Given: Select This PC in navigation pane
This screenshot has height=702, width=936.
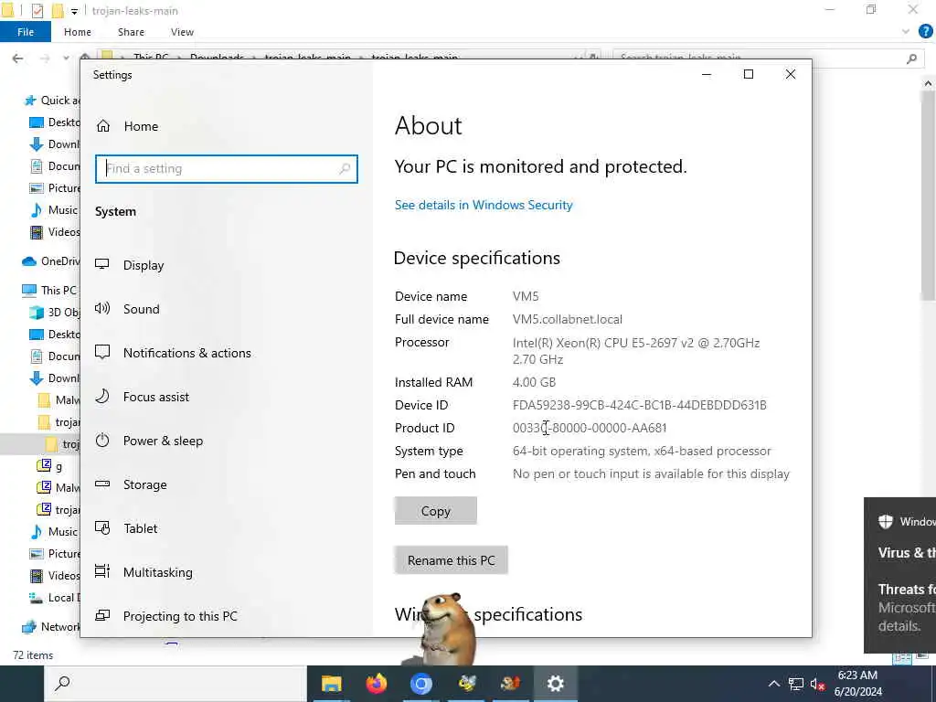Looking at the screenshot, I should click(49, 290).
